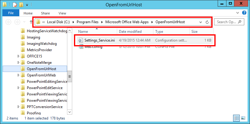The image size is (250, 124).
Task: Sort by Size column header
Action: pyautogui.click(x=194, y=32)
